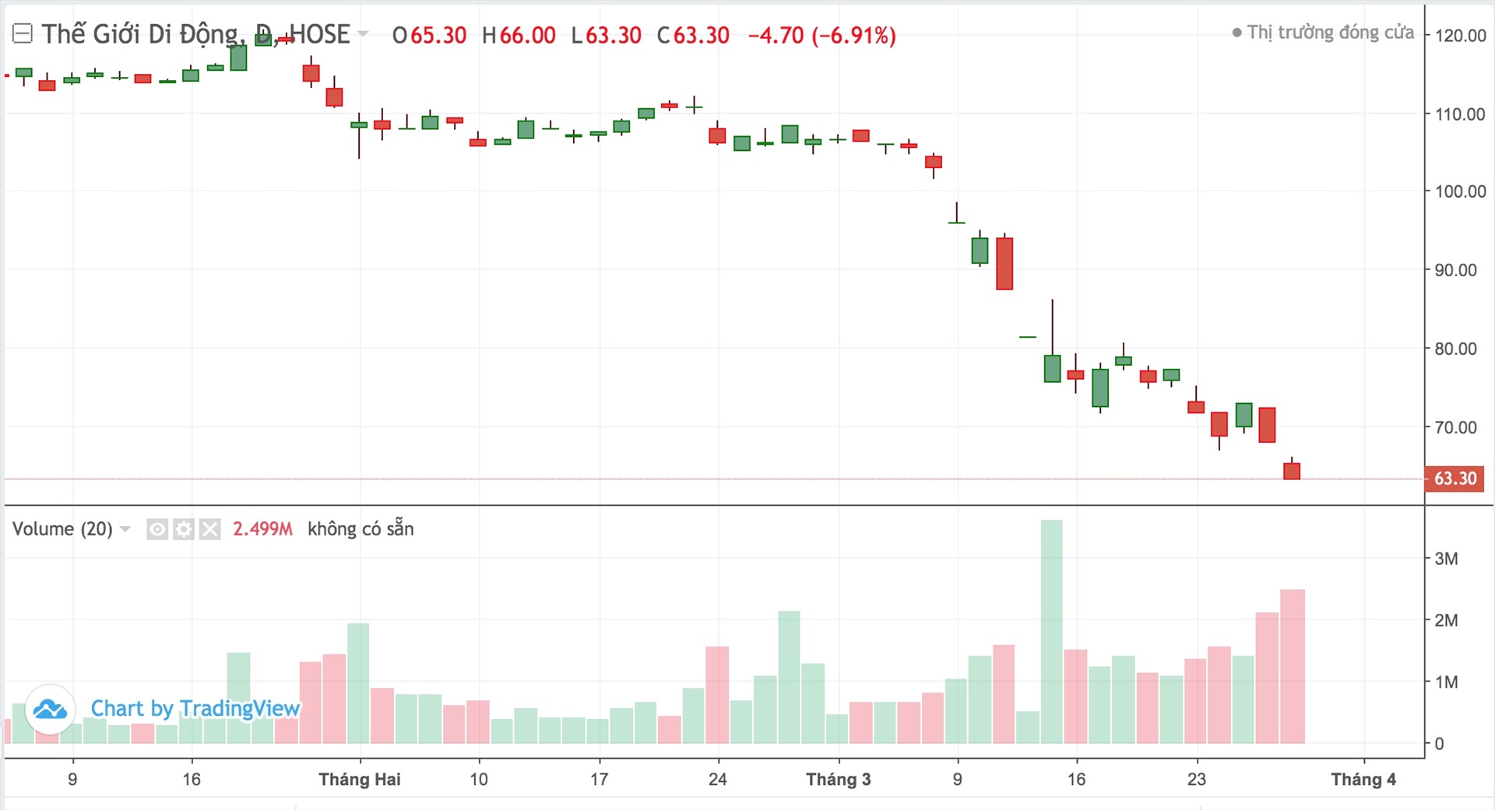Click the pane separator above Volume
The height and width of the screenshot is (810, 1495).
(714, 505)
